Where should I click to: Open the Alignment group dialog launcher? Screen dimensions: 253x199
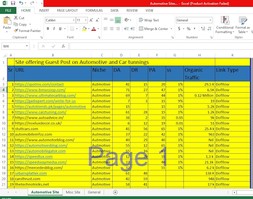pos(172,38)
